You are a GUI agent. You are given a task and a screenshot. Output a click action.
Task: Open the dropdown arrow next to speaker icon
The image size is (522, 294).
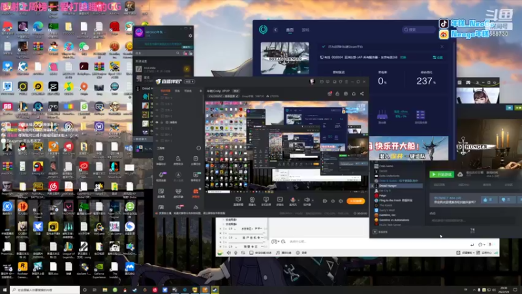(313, 201)
